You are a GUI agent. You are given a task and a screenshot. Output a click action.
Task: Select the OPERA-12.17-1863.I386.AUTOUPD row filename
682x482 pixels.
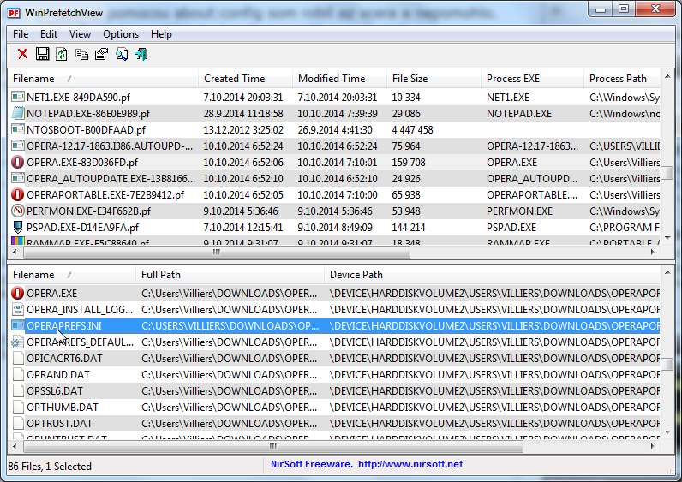click(x=110, y=146)
